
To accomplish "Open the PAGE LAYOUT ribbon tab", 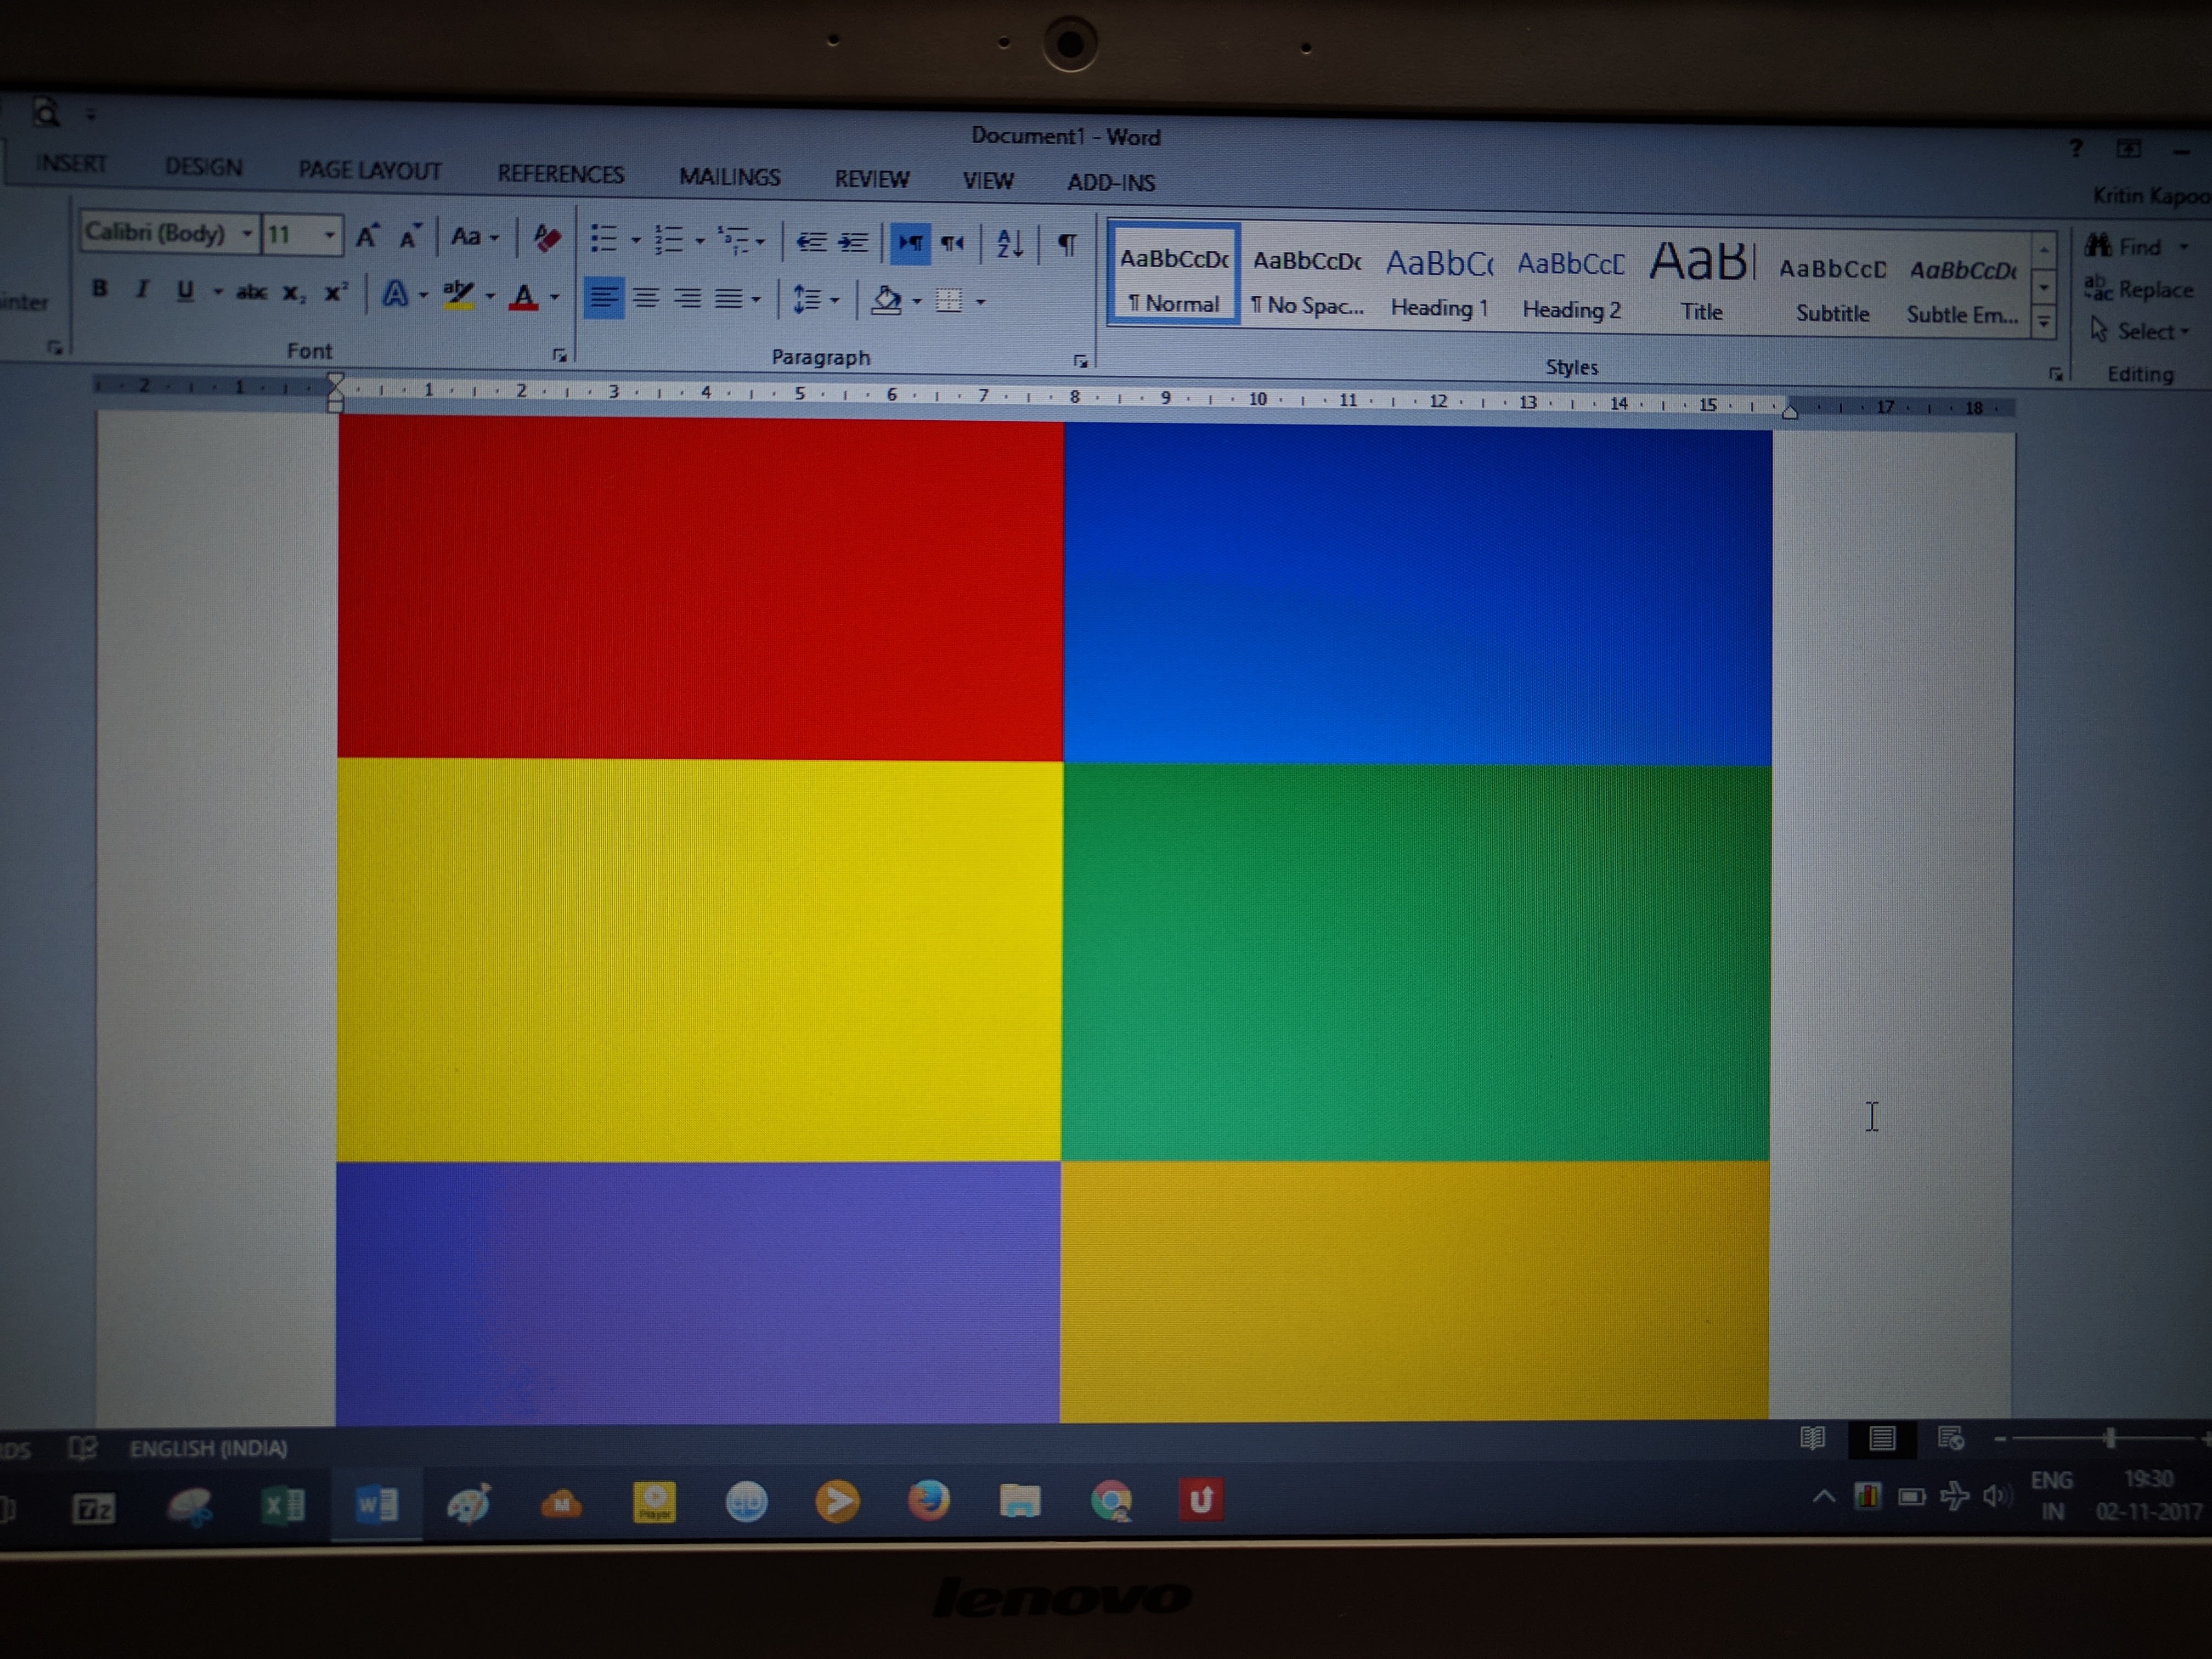I will point(369,170).
